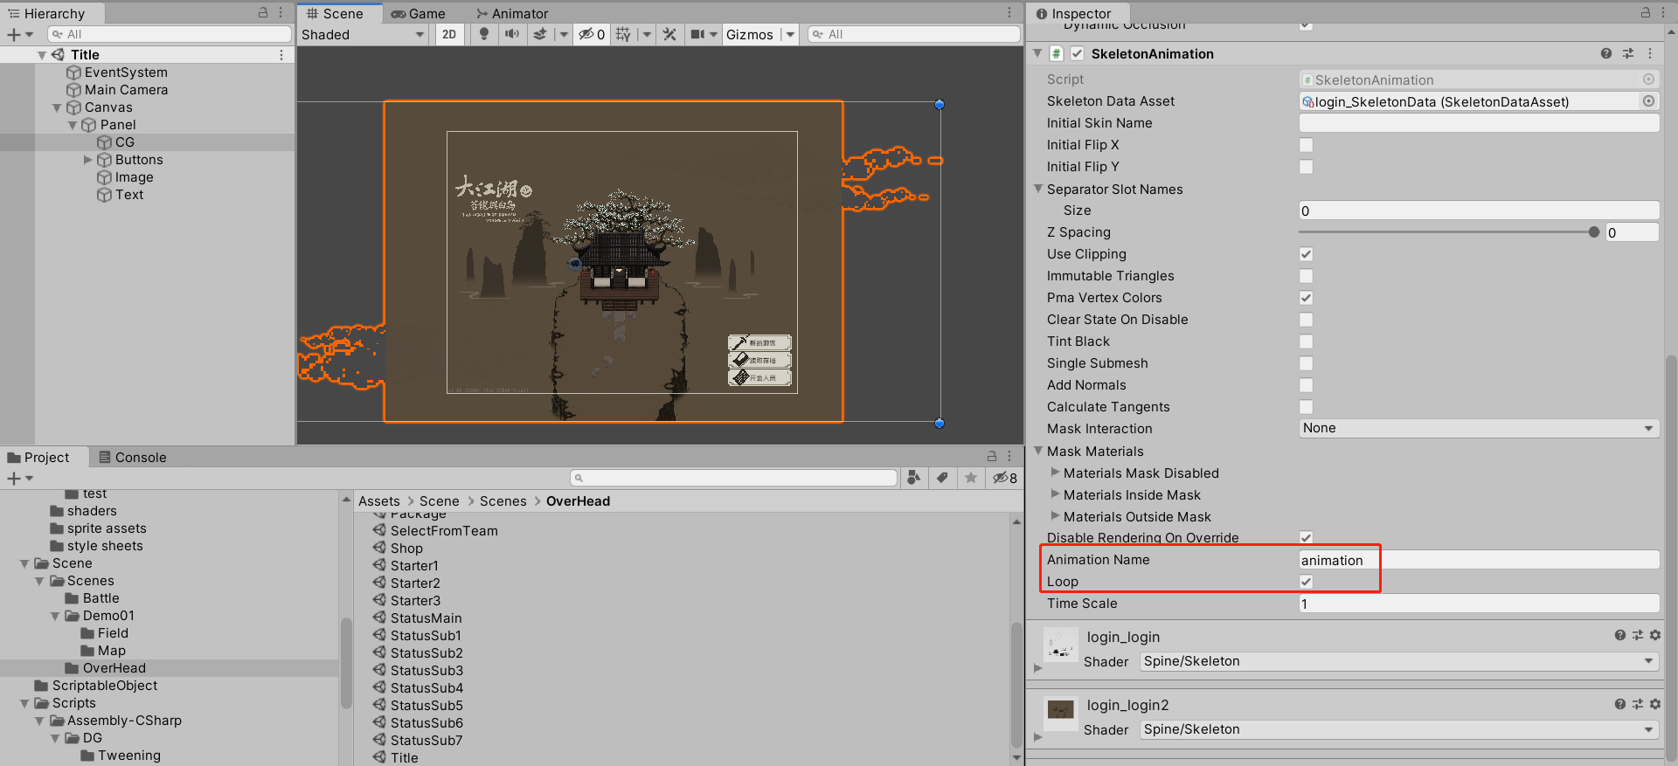
Task: Open Title scene options menu in Hierarchy
Action: [x=281, y=55]
